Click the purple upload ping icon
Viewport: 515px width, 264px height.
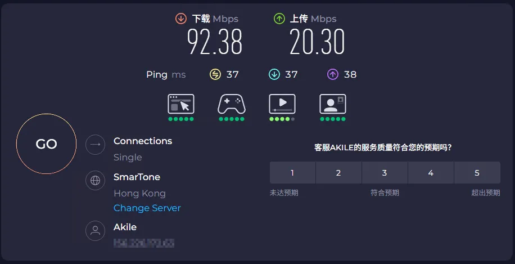click(x=333, y=74)
